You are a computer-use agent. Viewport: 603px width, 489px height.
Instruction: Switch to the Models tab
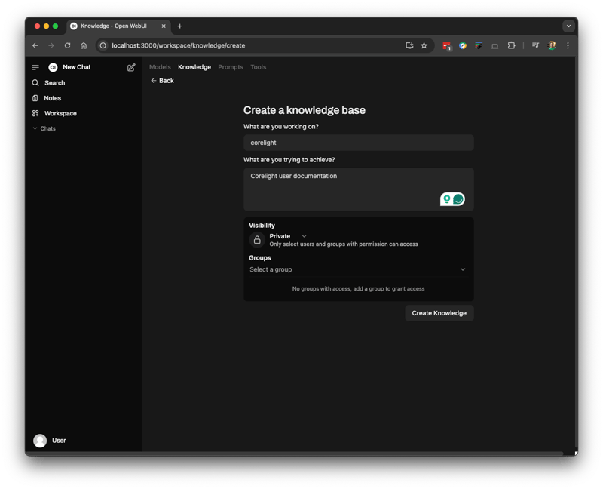click(x=160, y=67)
